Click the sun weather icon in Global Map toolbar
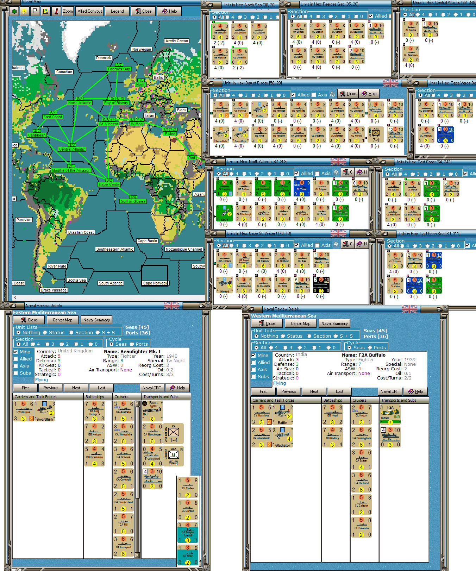 pos(24,11)
